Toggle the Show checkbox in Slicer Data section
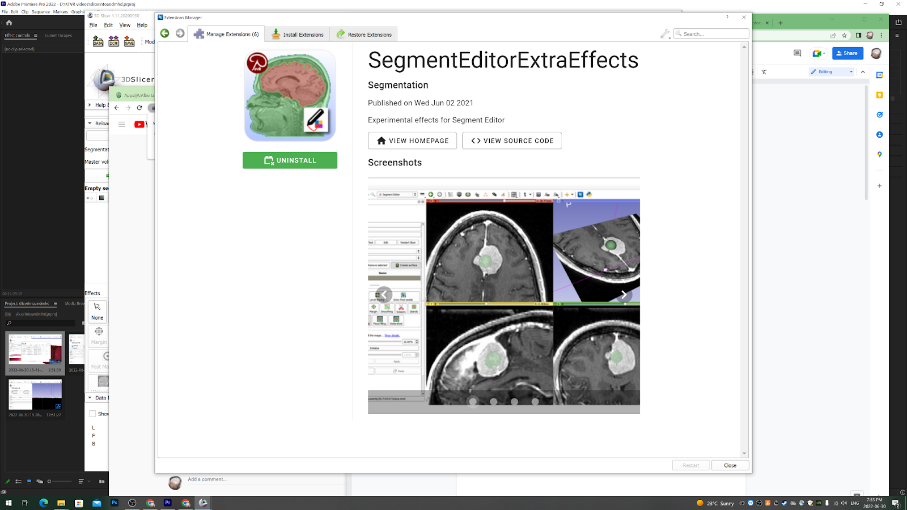 point(93,414)
